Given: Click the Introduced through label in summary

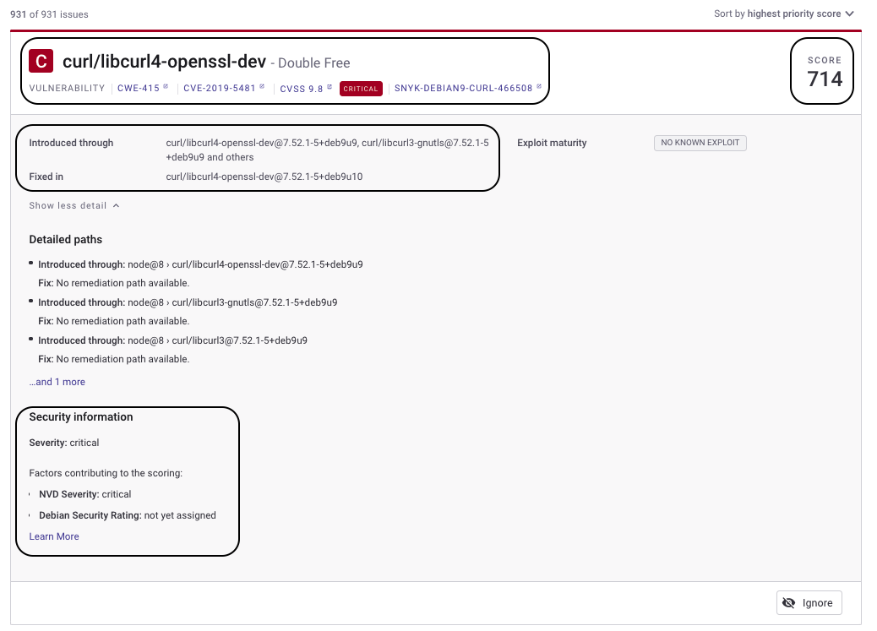Looking at the screenshot, I should (71, 144).
